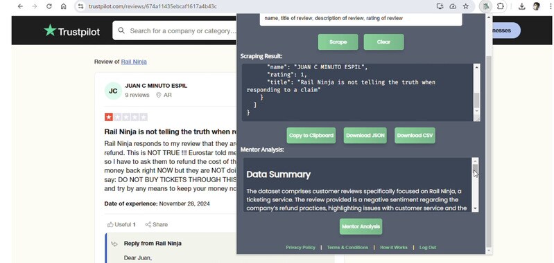This screenshot has height=263, width=554.
Task: Click the browser back arrow
Action: coord(20,6)
